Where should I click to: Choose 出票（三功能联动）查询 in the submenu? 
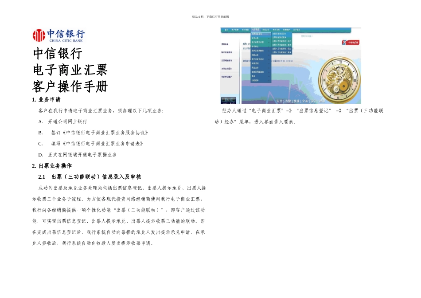[282, 52]
